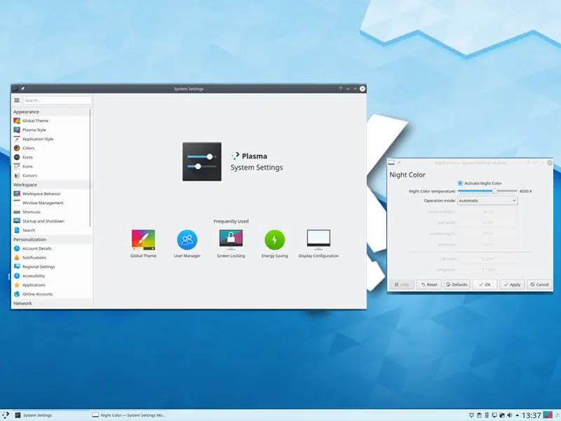Click the pin icon in System Settings titlebar
The image size is (561, 421).
point(23,88)
